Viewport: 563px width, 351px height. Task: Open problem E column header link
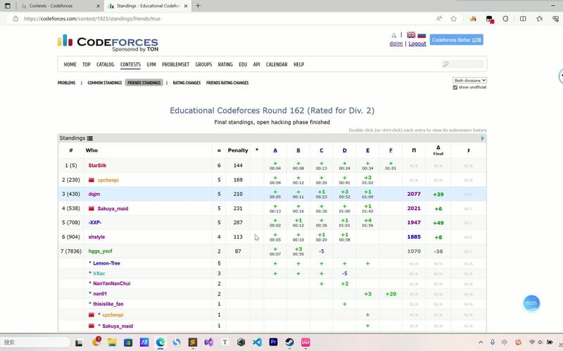(x=367, y=150)
